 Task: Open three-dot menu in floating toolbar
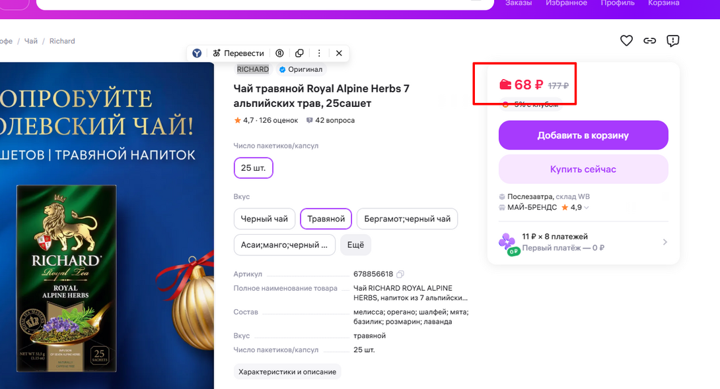(x=319, y=53)
